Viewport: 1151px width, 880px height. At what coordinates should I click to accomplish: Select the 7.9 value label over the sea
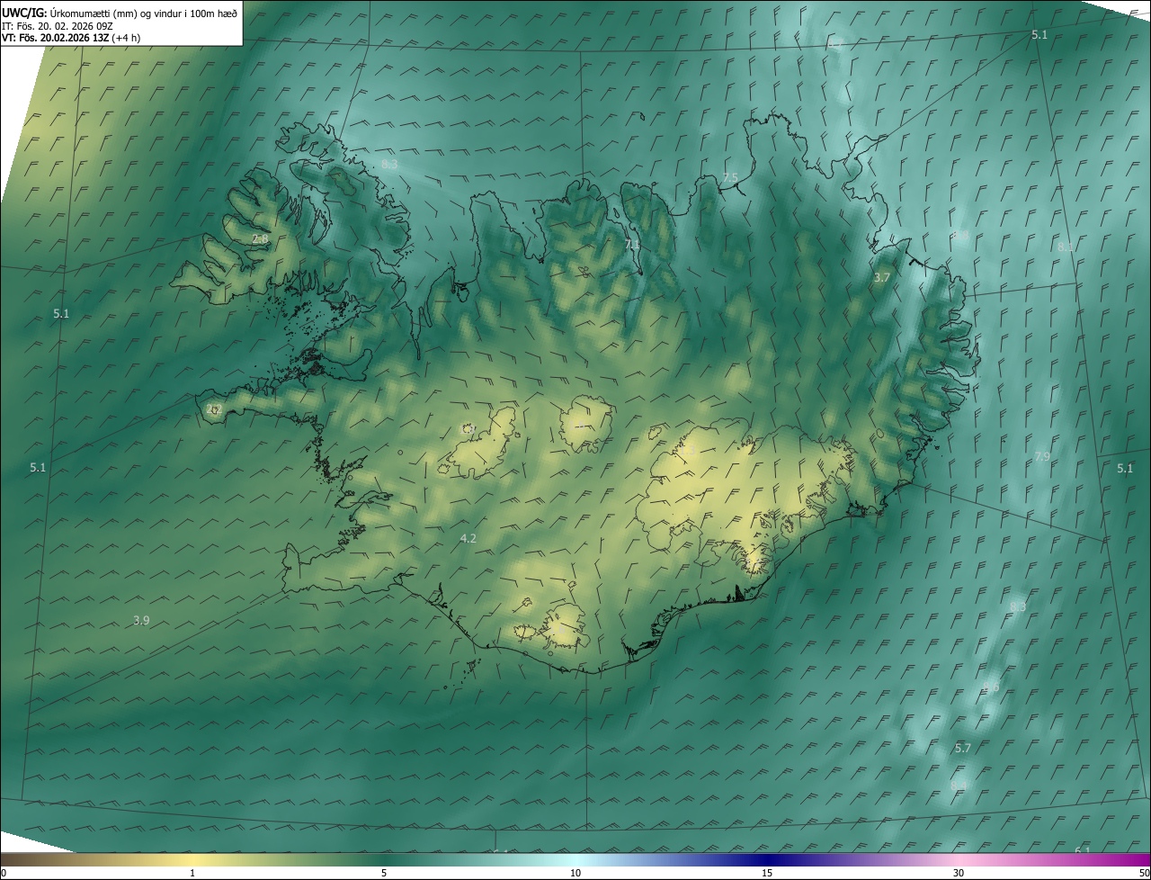pos(1041,457)
